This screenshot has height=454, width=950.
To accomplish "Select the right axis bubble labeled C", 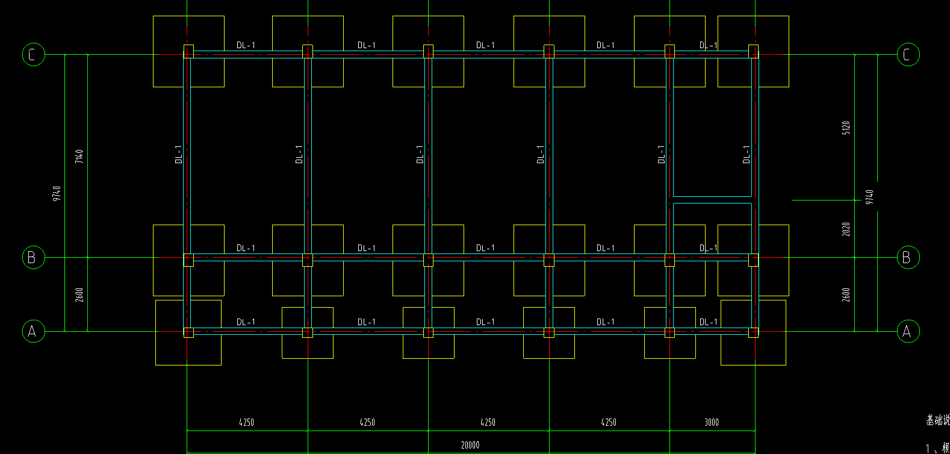I will coord(908,55).
